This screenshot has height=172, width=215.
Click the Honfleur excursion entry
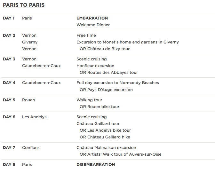[95, 66]
